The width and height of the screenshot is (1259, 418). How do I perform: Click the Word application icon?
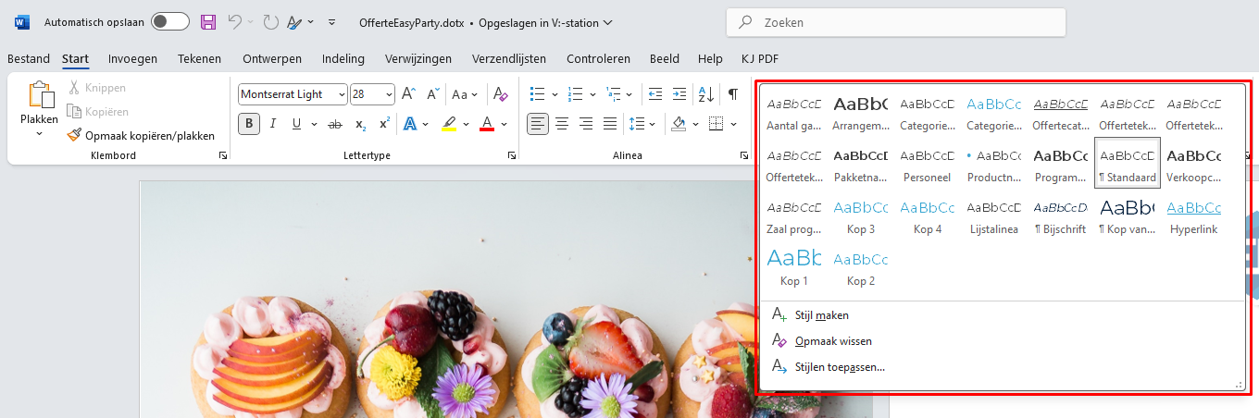pos(21,22)
